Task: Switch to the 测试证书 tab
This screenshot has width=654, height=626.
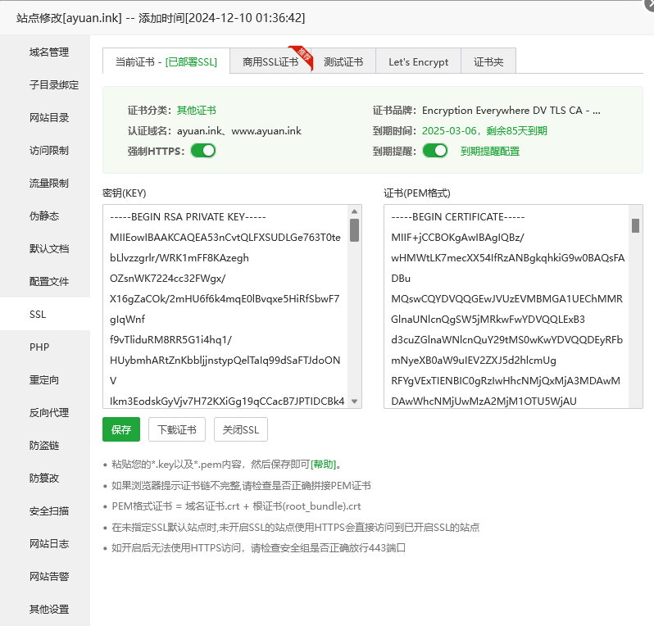Action: click(x=343, y=61)
